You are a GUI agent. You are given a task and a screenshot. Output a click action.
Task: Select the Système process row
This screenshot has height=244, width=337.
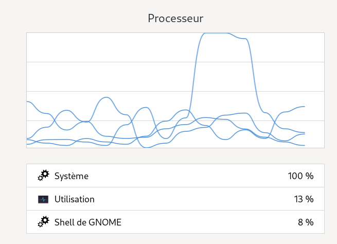click(x=175, y=176)
